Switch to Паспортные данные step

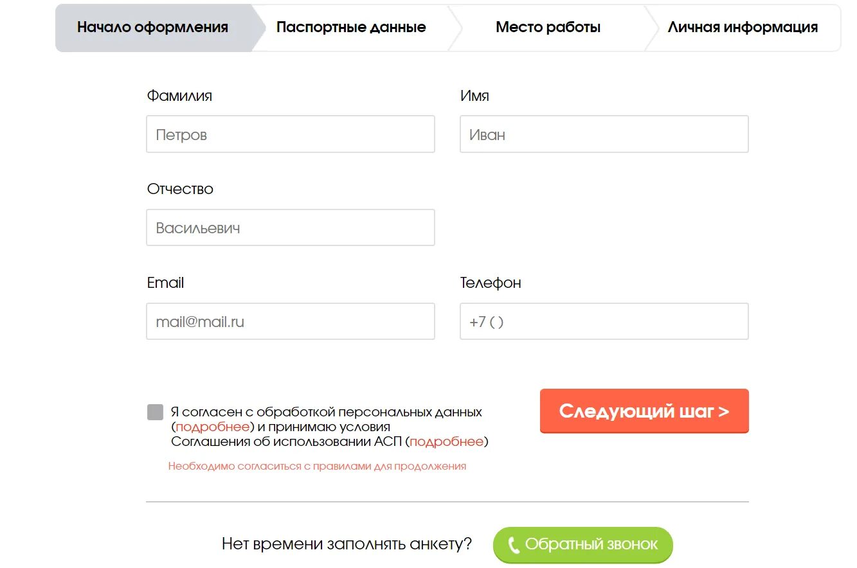coord(351,28)
